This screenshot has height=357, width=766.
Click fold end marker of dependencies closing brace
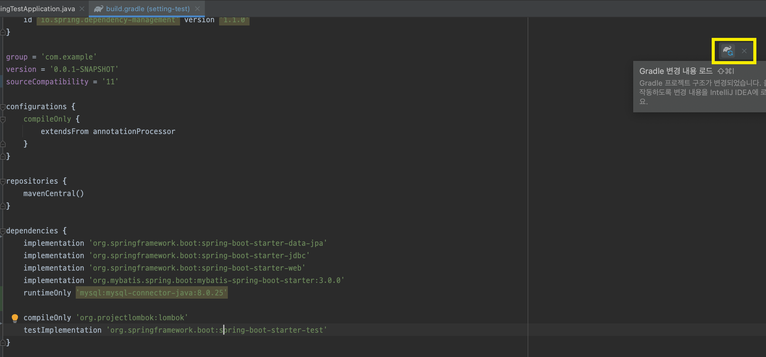tap(3, 343)
